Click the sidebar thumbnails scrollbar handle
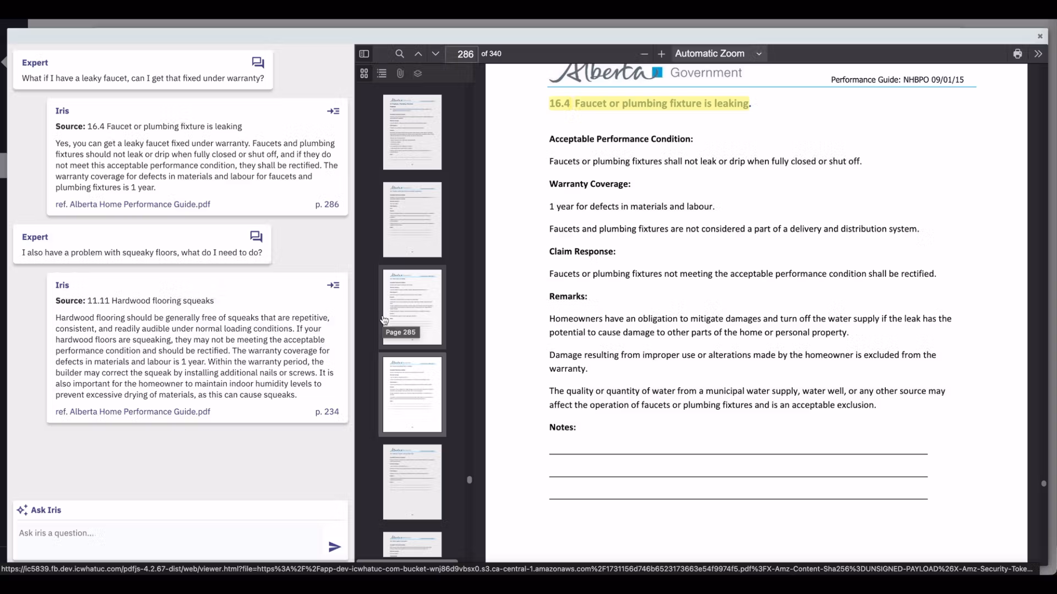1057x594 pixels. tap(470, 480)
